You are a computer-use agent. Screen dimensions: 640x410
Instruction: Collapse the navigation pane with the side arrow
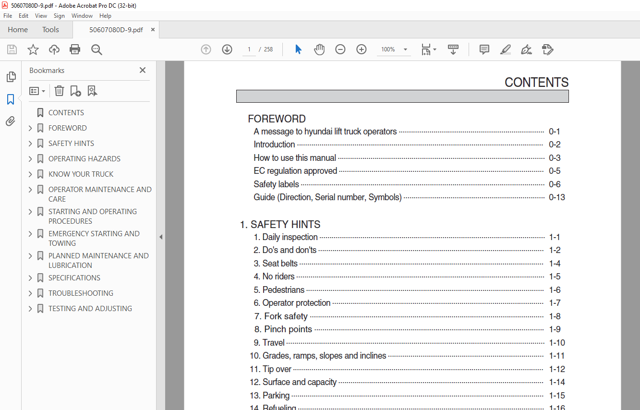click(161, 237)
